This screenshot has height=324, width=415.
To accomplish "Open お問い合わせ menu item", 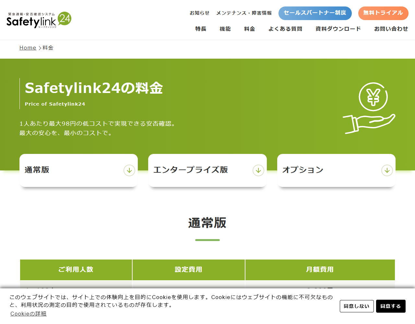I will (391, 29).
